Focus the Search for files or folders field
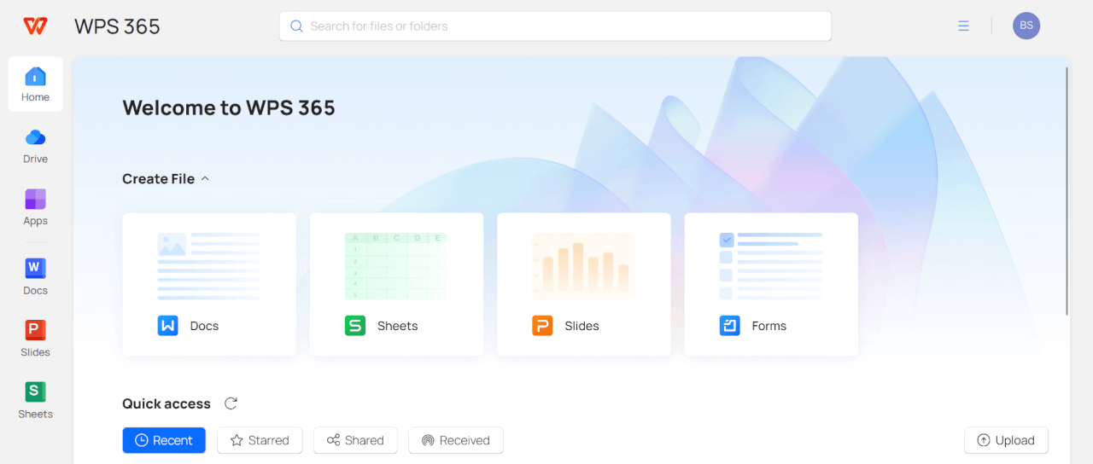The width and height of the screenshot is (1093, 464). (x=555, y=26)
